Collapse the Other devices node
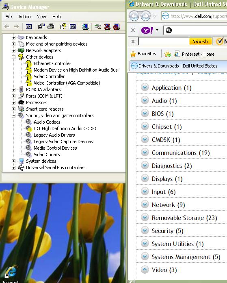227x283 pixels. pos(13,57)
